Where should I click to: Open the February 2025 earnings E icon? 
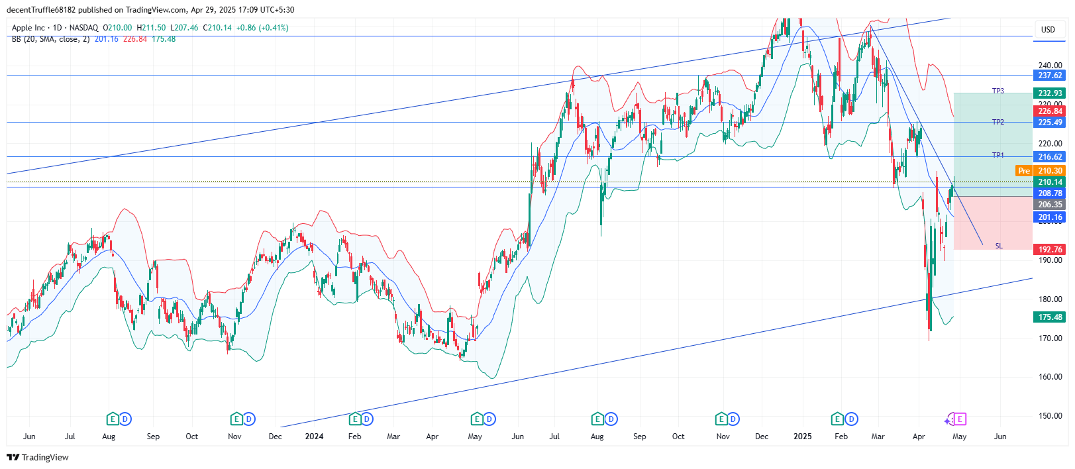point(838,419)
